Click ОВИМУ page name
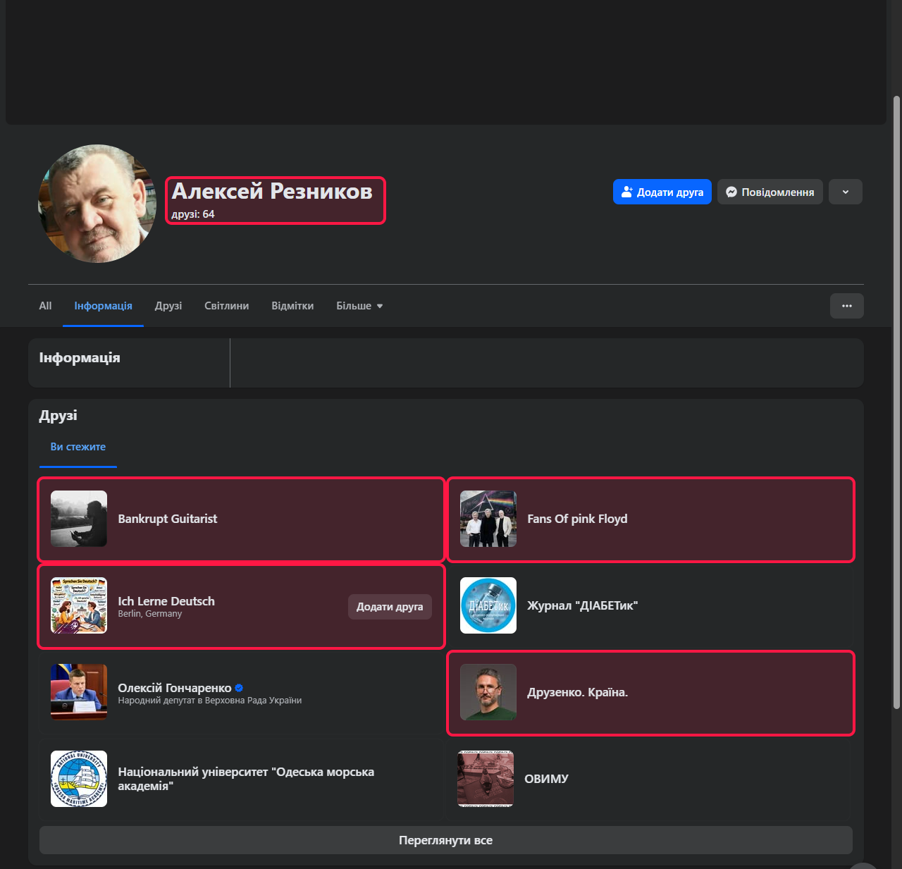The height and width of the screenshot is (869, 902). pos(546,779)
